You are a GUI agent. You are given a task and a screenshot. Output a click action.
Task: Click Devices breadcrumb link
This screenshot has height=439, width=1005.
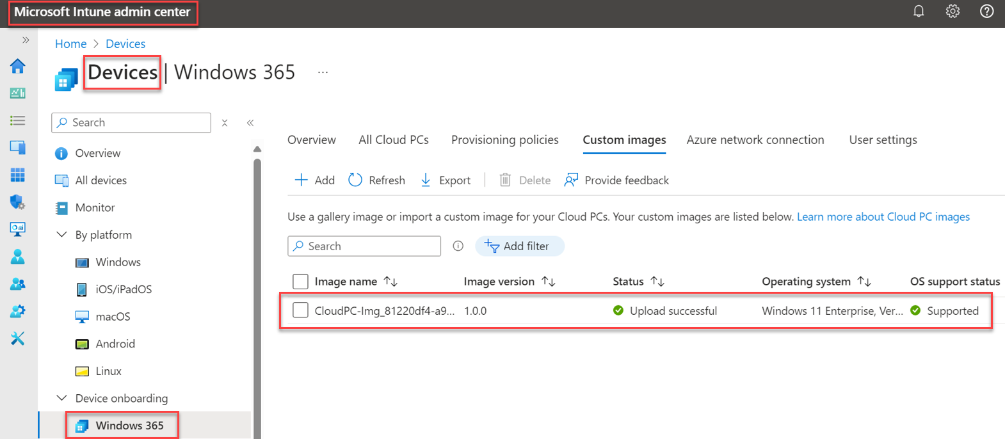[x=125, y=44]
